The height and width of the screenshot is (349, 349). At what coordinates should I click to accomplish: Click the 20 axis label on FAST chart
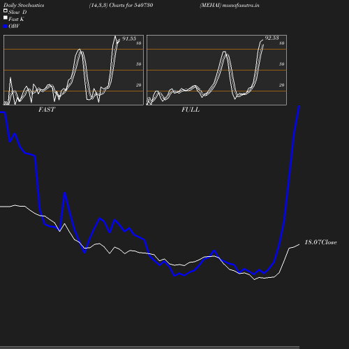pos(139,85)
